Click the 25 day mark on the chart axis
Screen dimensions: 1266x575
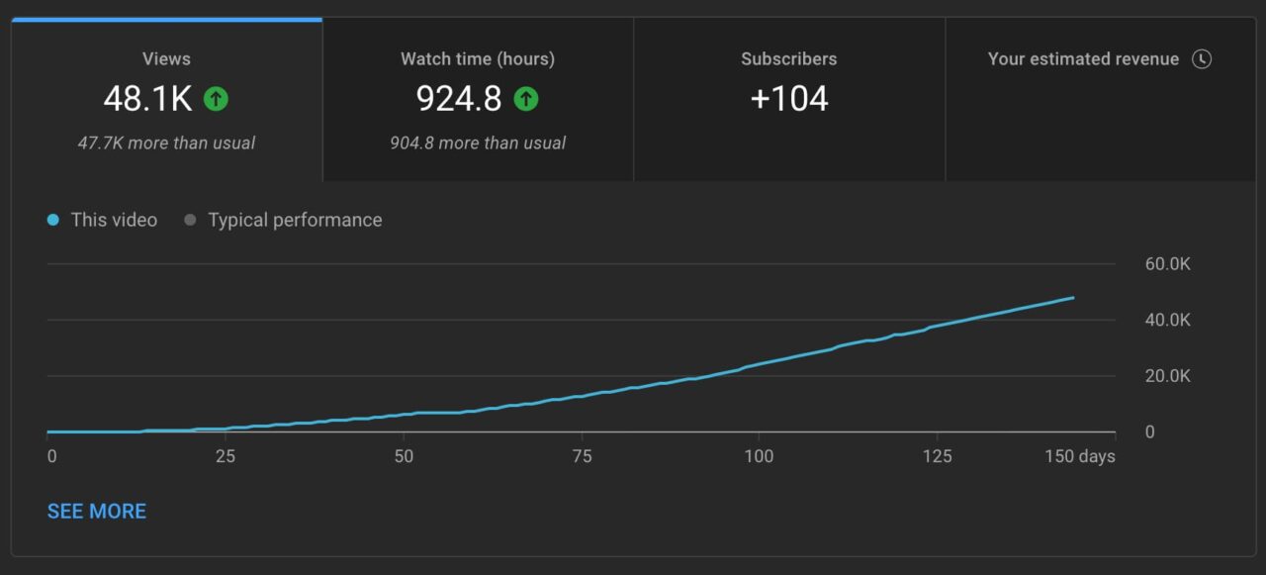226,456
